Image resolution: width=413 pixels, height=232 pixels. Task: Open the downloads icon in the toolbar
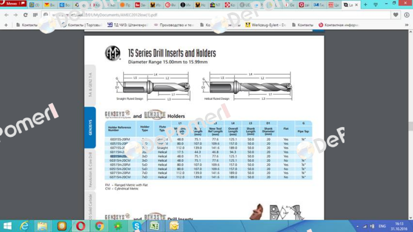[x=407, y=15]
